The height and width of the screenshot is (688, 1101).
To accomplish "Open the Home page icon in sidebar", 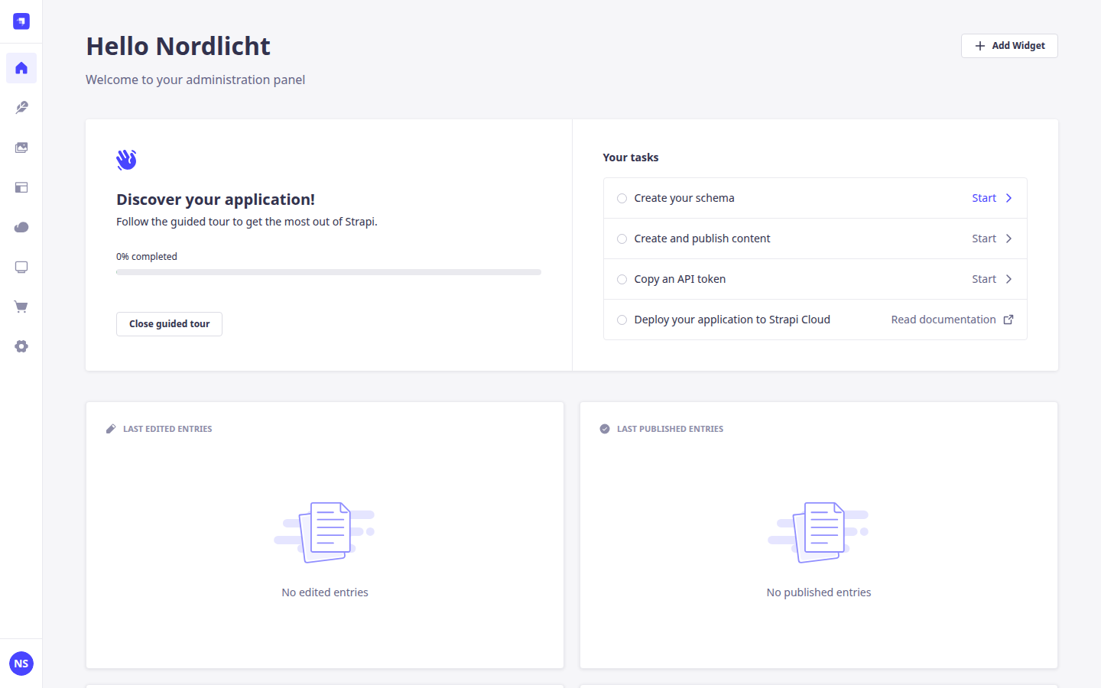I will point(21,68).
